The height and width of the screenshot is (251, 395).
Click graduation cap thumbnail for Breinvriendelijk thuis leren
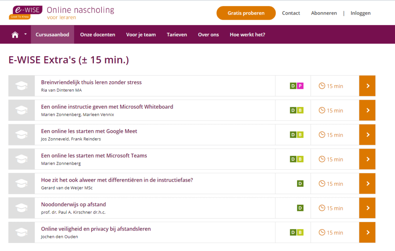coord(22,86)
